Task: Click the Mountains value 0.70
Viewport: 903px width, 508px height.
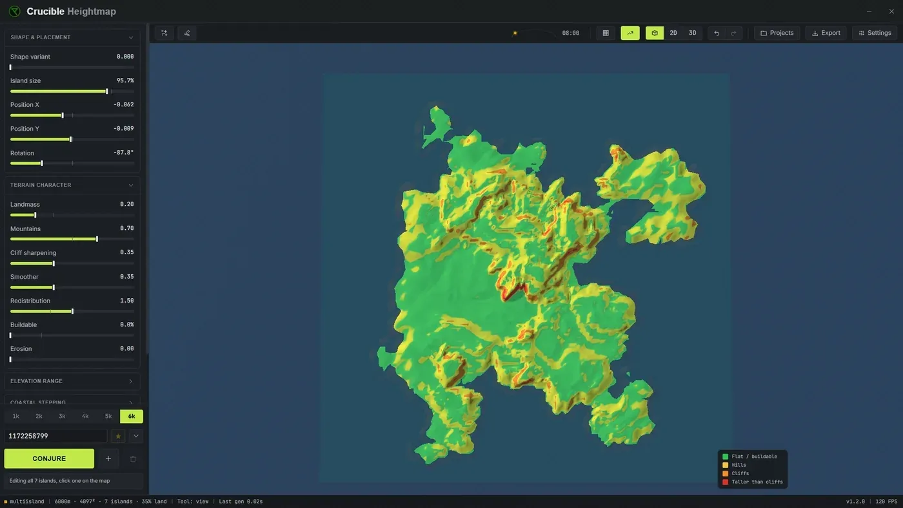Action: tap(127, 229)
